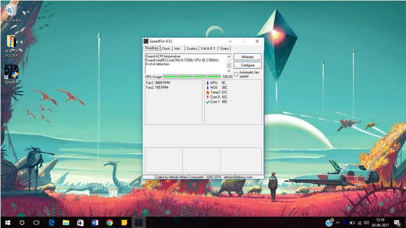Open the Info tab
Screen dimensions: 406x228
(177, 48)
